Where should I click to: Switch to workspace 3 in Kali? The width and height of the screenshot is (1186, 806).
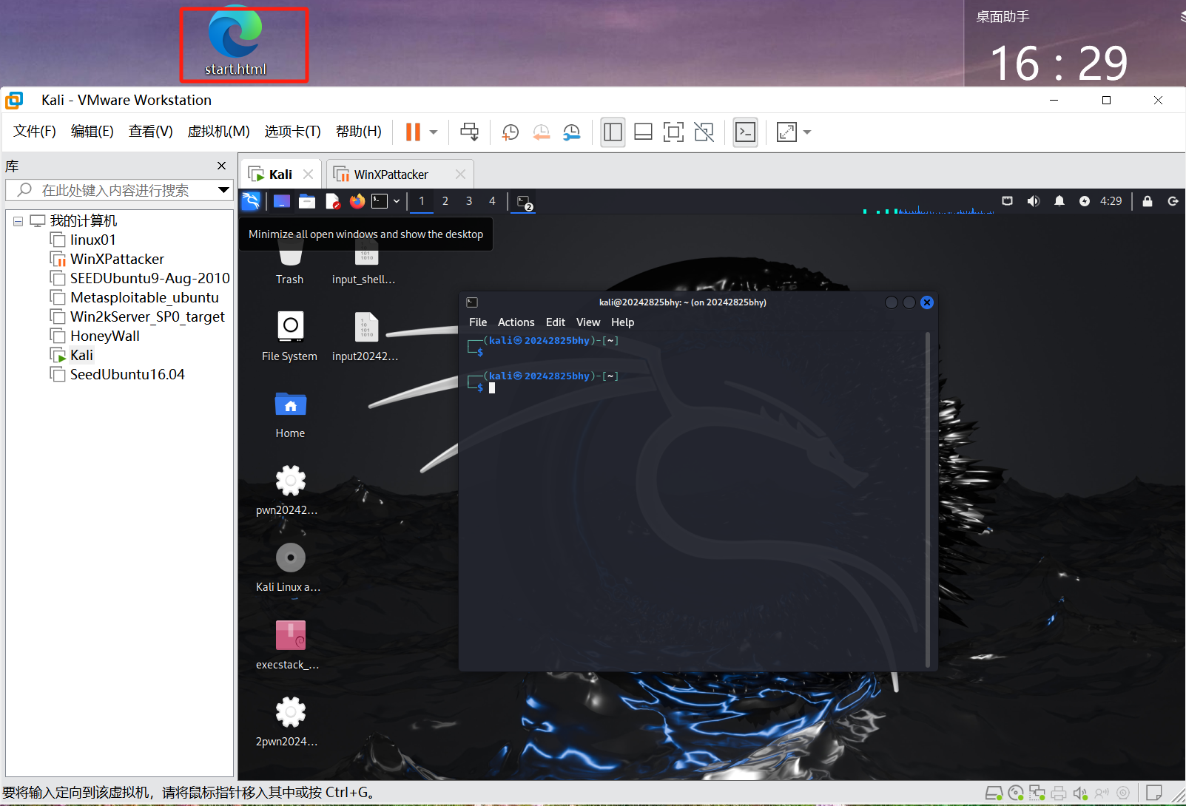pyautogui.click(x=469, y=201)
